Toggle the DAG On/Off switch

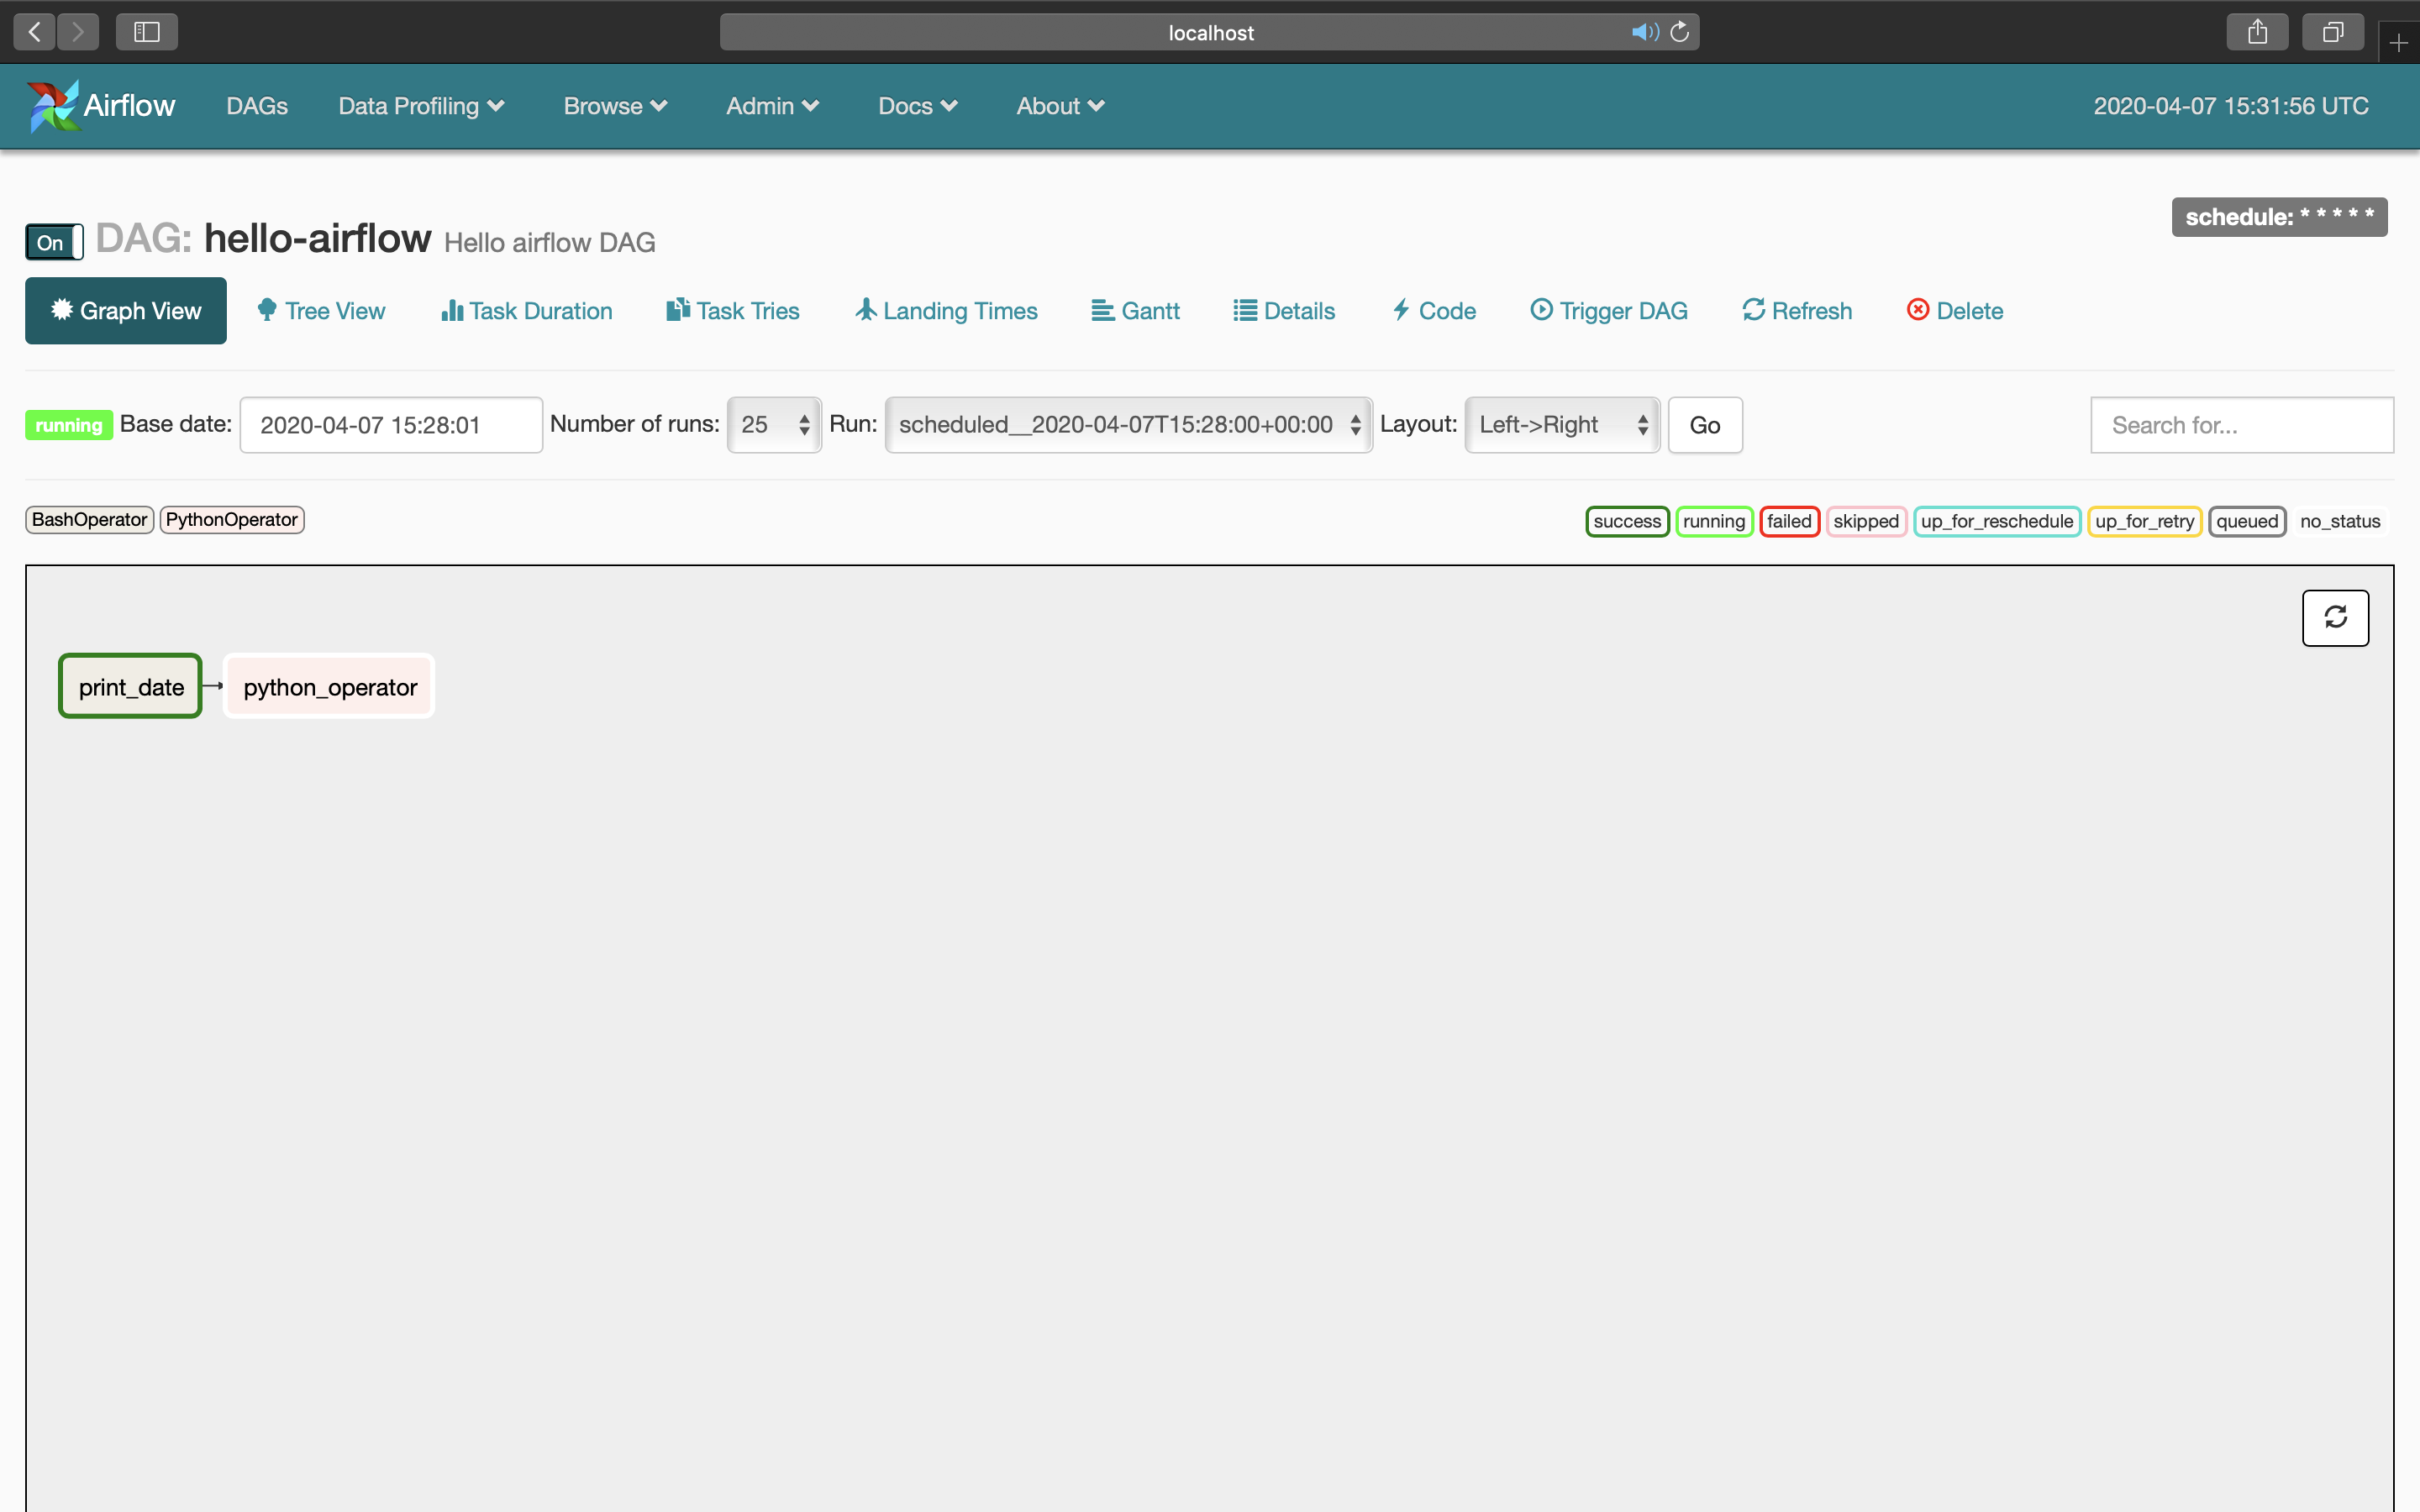[x=54, y=242]
